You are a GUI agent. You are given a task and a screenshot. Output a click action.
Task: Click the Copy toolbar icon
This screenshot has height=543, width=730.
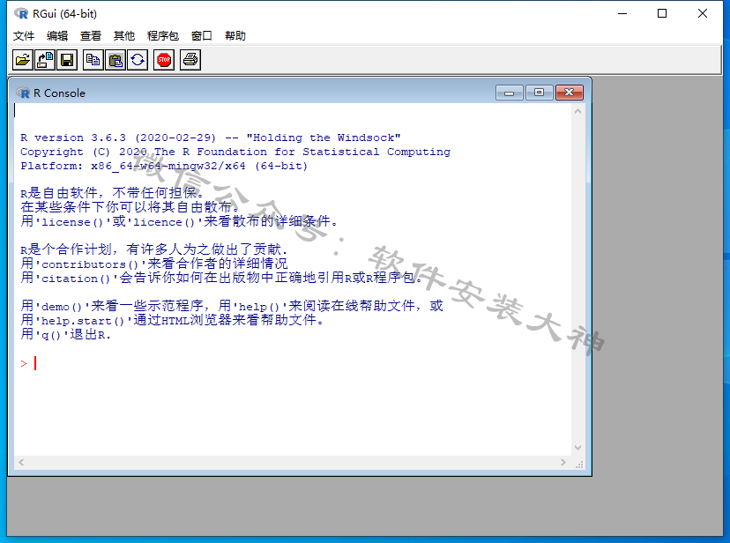coord(93,60)
